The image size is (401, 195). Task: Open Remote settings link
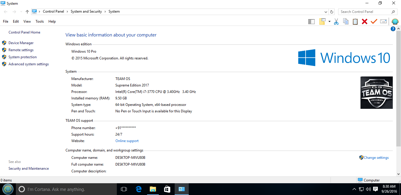click(x=21, y=50)
